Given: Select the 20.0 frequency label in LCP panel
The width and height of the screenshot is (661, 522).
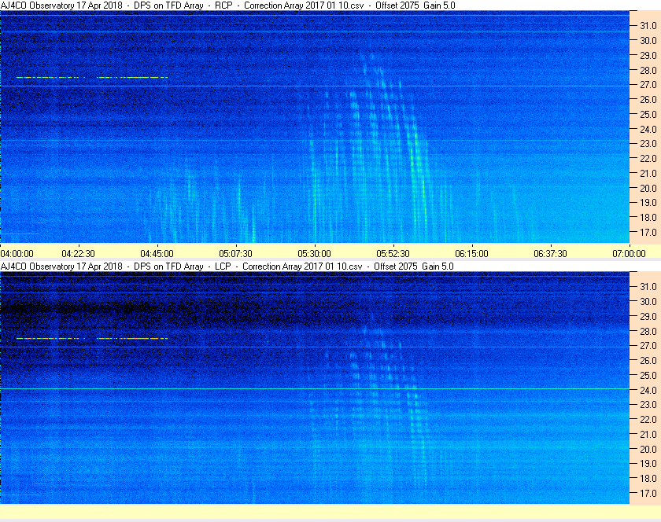Looking at the screenshot, I should coord(648,449).
